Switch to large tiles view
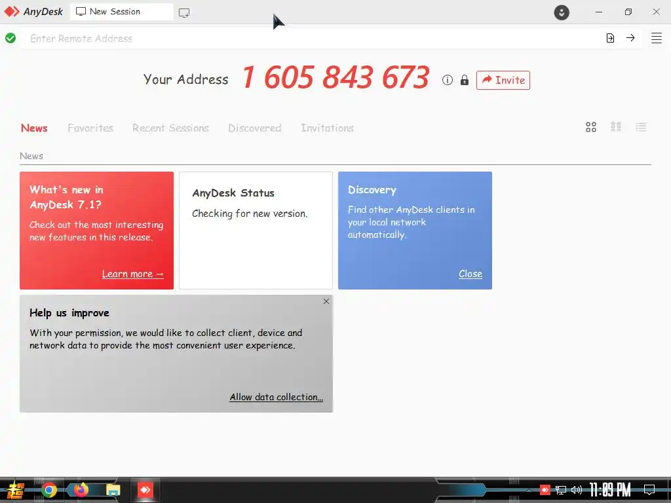The image size is (671, 503). click(x=591, y=127)
